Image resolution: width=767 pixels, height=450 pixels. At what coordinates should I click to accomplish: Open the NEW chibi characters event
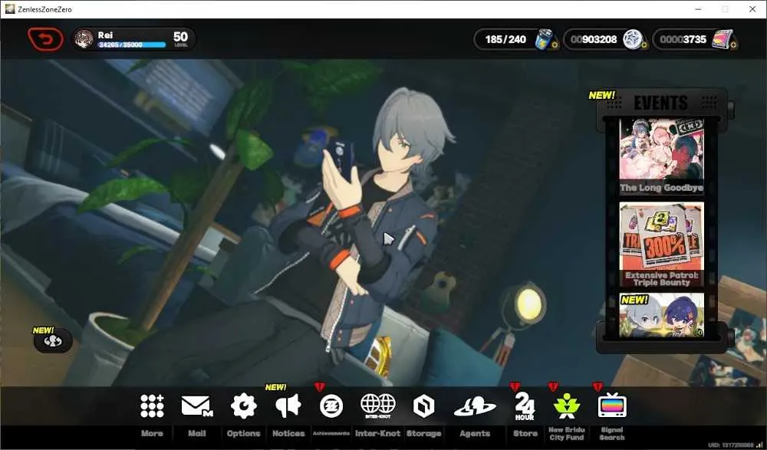point(661,316)
